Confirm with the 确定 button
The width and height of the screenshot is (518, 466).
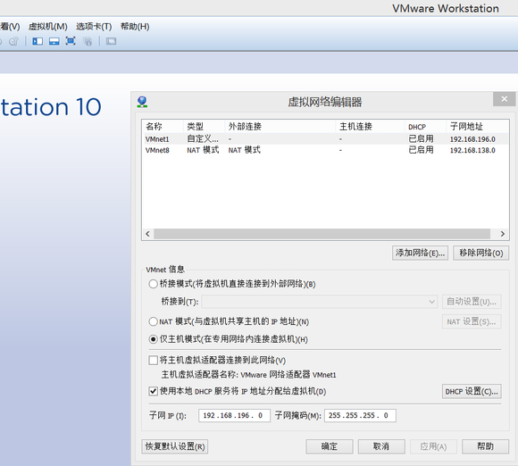pos(330,446)
